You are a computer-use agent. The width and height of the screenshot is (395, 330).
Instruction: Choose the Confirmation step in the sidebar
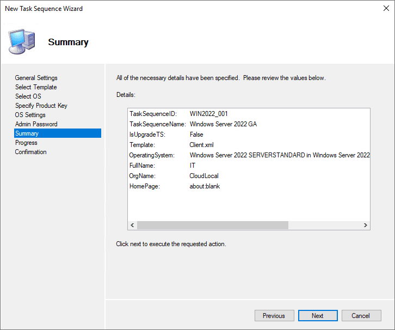pyautogui.click(x=30, y=152)
